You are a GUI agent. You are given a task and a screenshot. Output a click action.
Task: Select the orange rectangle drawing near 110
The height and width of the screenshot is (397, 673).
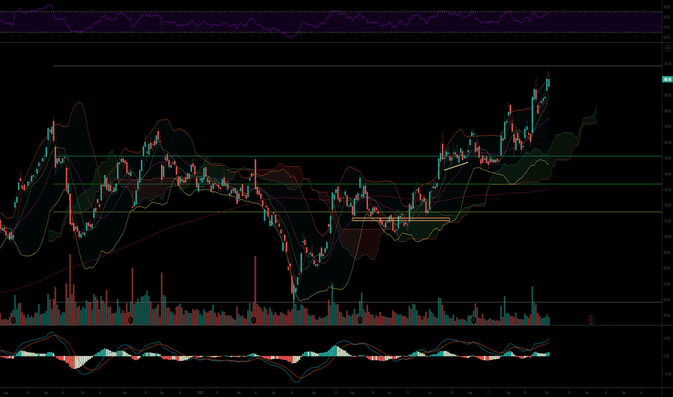tap(401, 219)
